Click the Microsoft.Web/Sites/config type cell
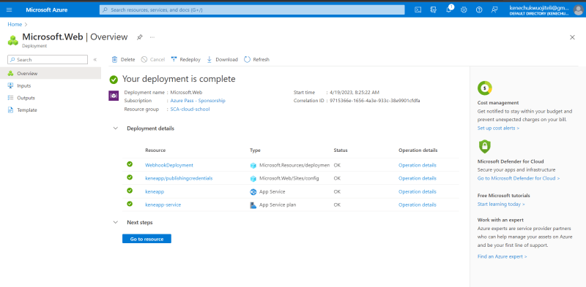The height and width of the screenshot is (287, 586). click(x=289, y=178)
